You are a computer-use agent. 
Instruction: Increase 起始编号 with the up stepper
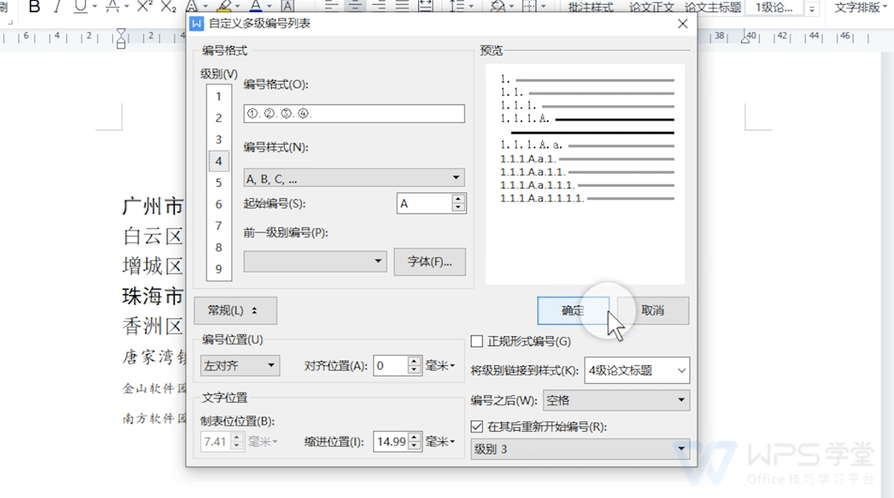pos(458,199)
